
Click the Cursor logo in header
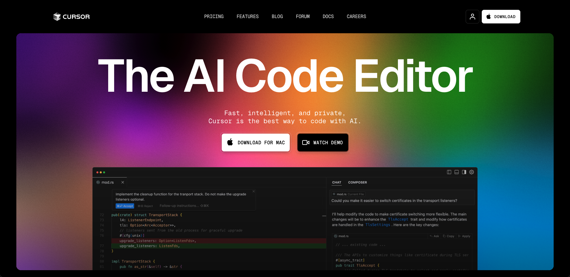(x=71, y=17)
